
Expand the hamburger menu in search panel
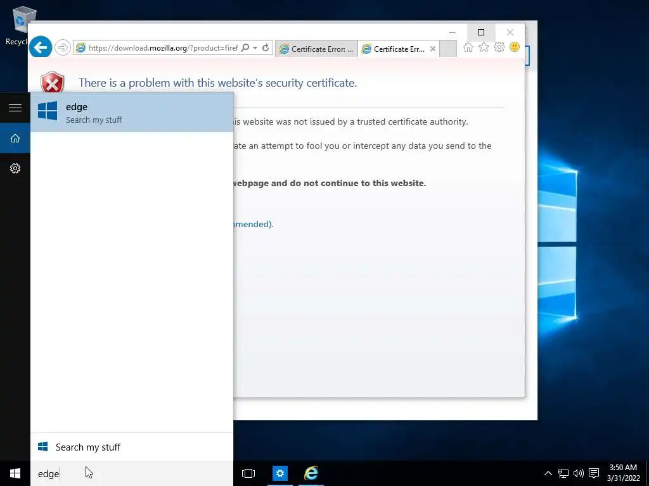(15, 108)
